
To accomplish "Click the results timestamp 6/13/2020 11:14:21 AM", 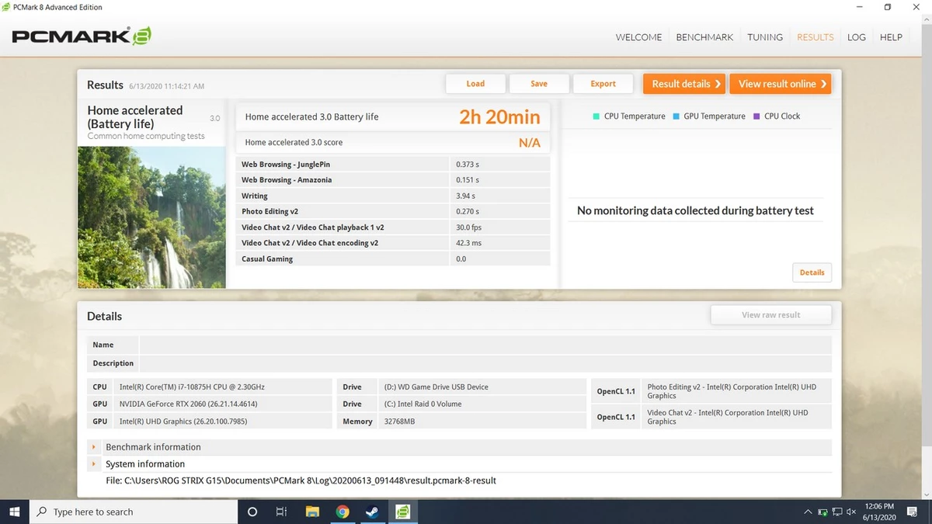I will pyautogui.click(x=167, y=86).
